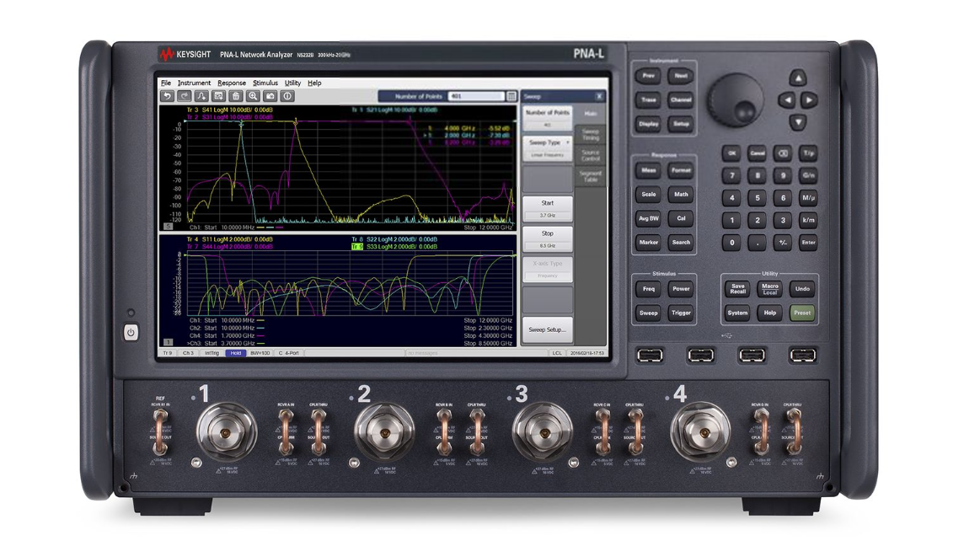Click the Undo arrow toolbar icon
The width and height of the screenshot is (980, 546).
(168, 96)
